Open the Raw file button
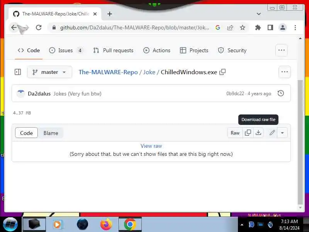 235,133
